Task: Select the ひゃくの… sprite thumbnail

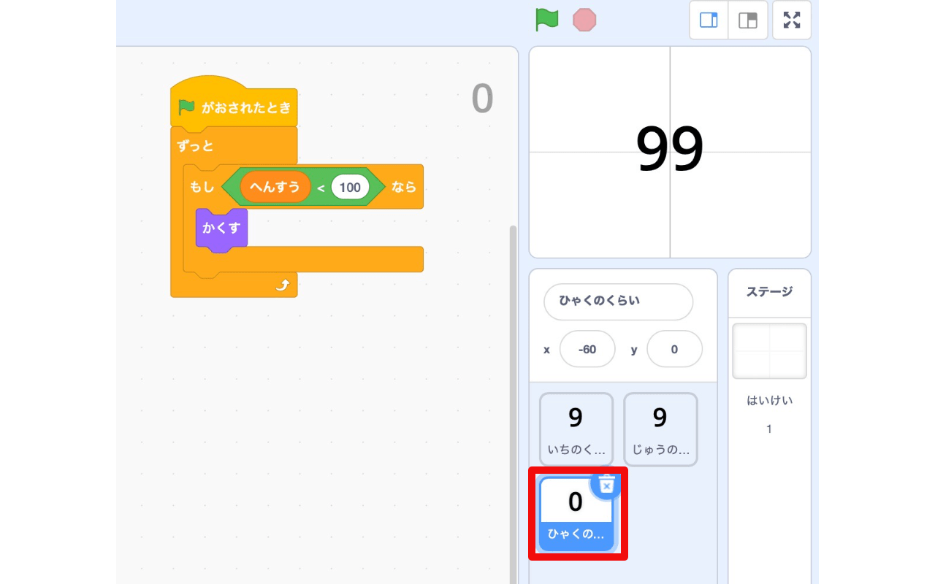Action: pos(576,514)
